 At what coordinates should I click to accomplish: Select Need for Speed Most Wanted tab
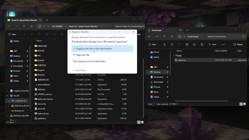[24, 20]
